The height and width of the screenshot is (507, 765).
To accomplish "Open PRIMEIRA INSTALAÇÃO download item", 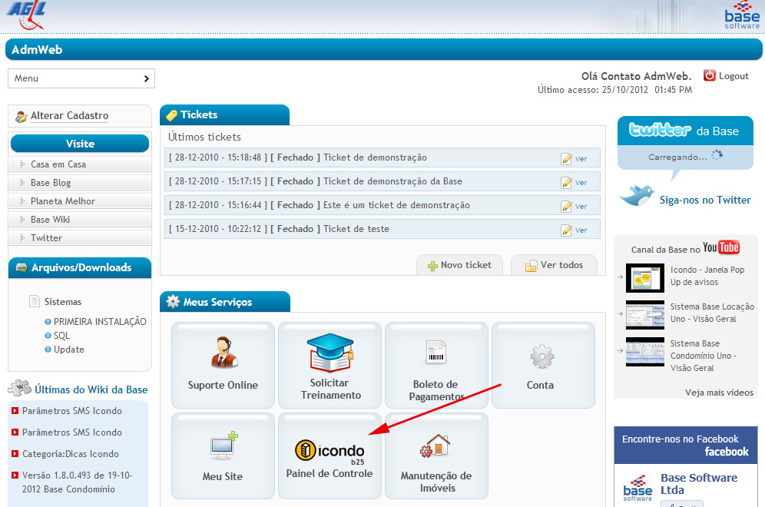I will click(x=100, y=322).
